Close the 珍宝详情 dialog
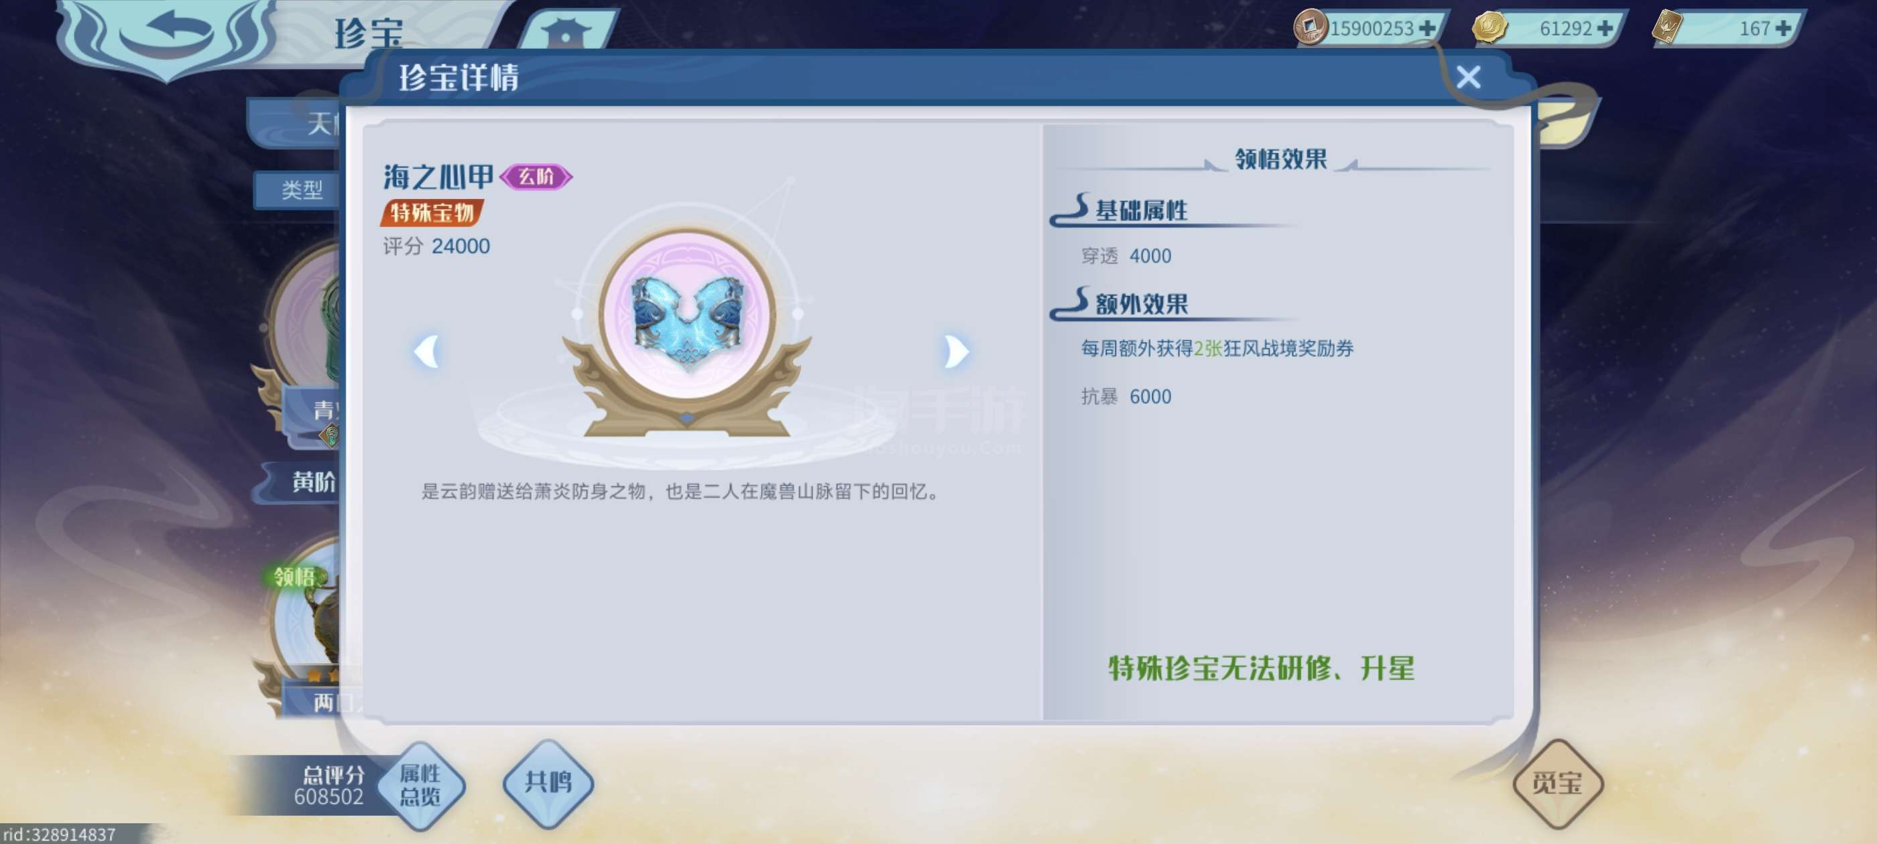 point(1468,77)
